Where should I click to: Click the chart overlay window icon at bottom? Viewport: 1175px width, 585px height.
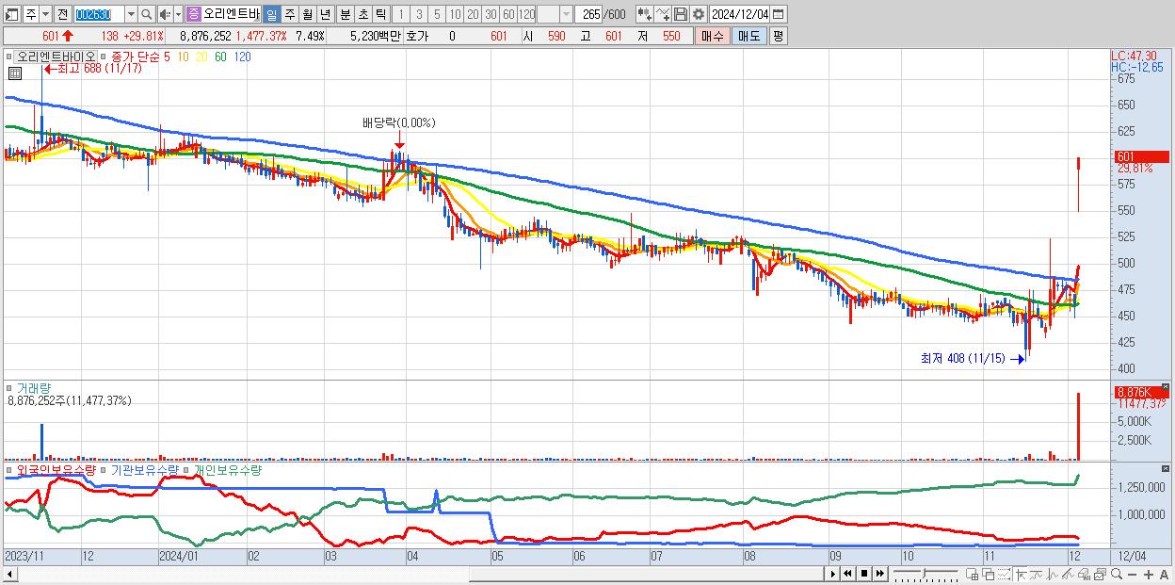(x=989, y=574)
